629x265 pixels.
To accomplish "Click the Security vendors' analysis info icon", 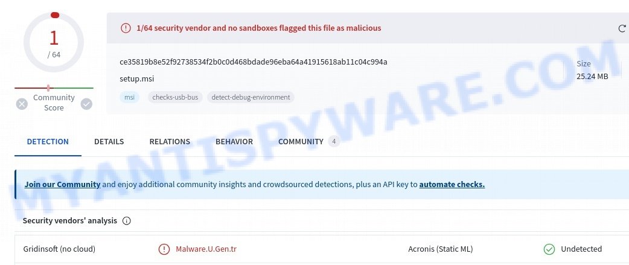I will tap(126, 221).
